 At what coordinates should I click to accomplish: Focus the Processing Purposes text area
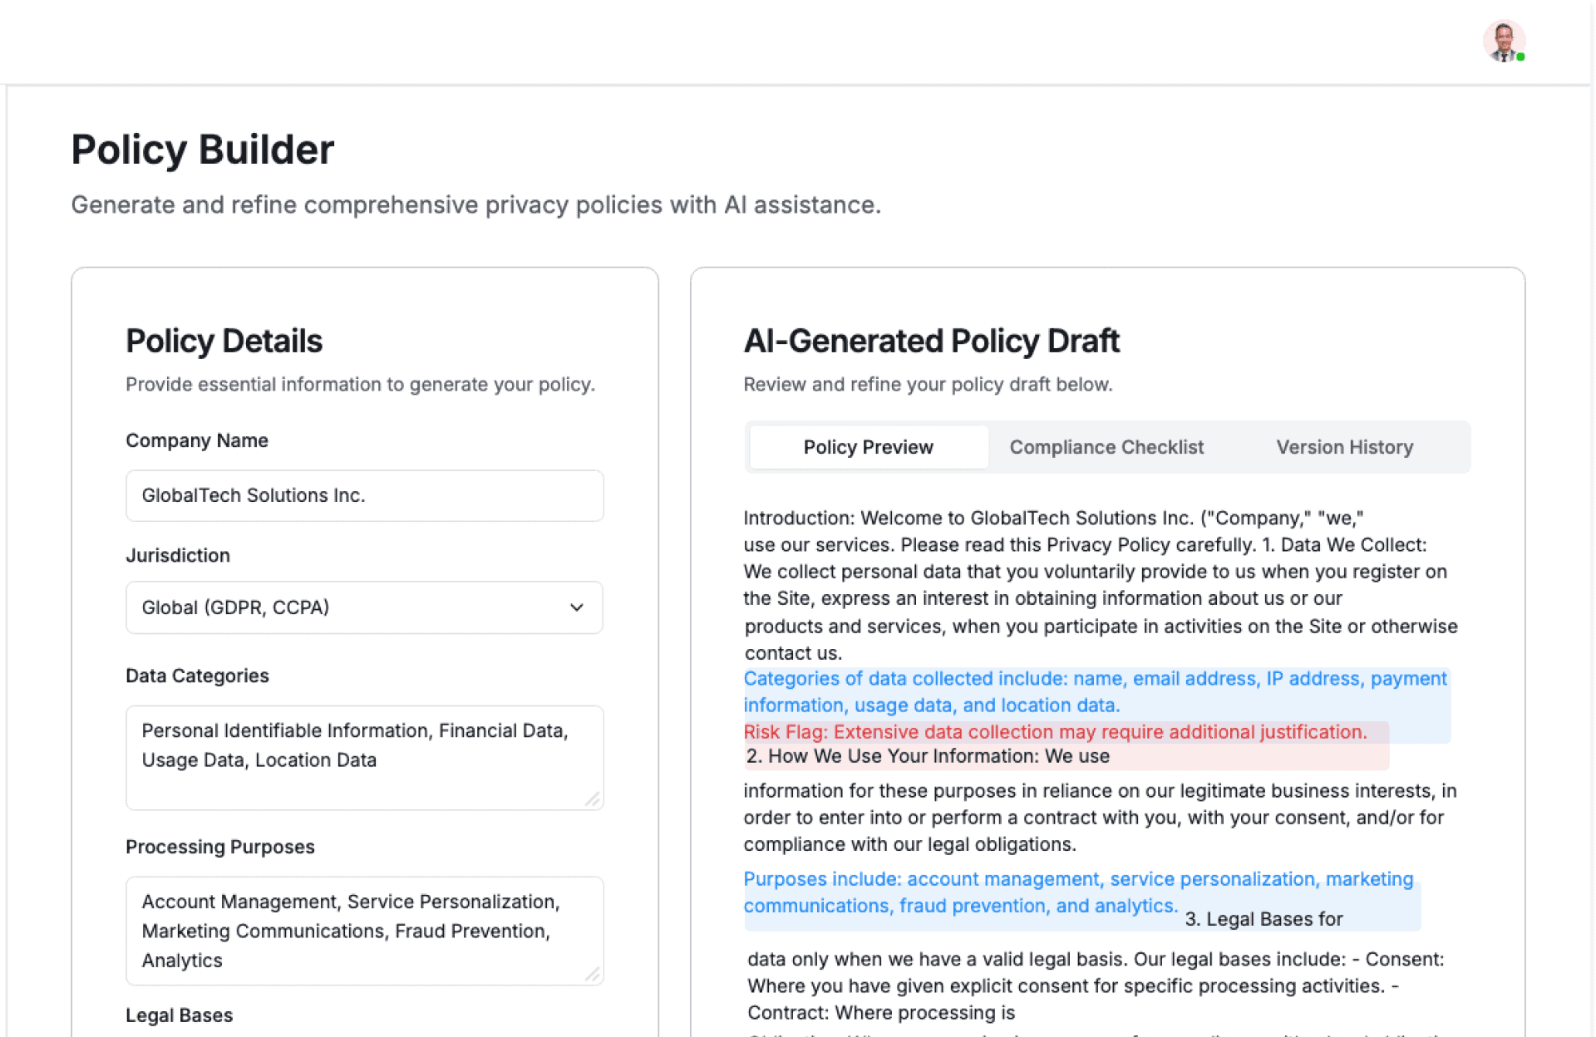coord(364,930)
